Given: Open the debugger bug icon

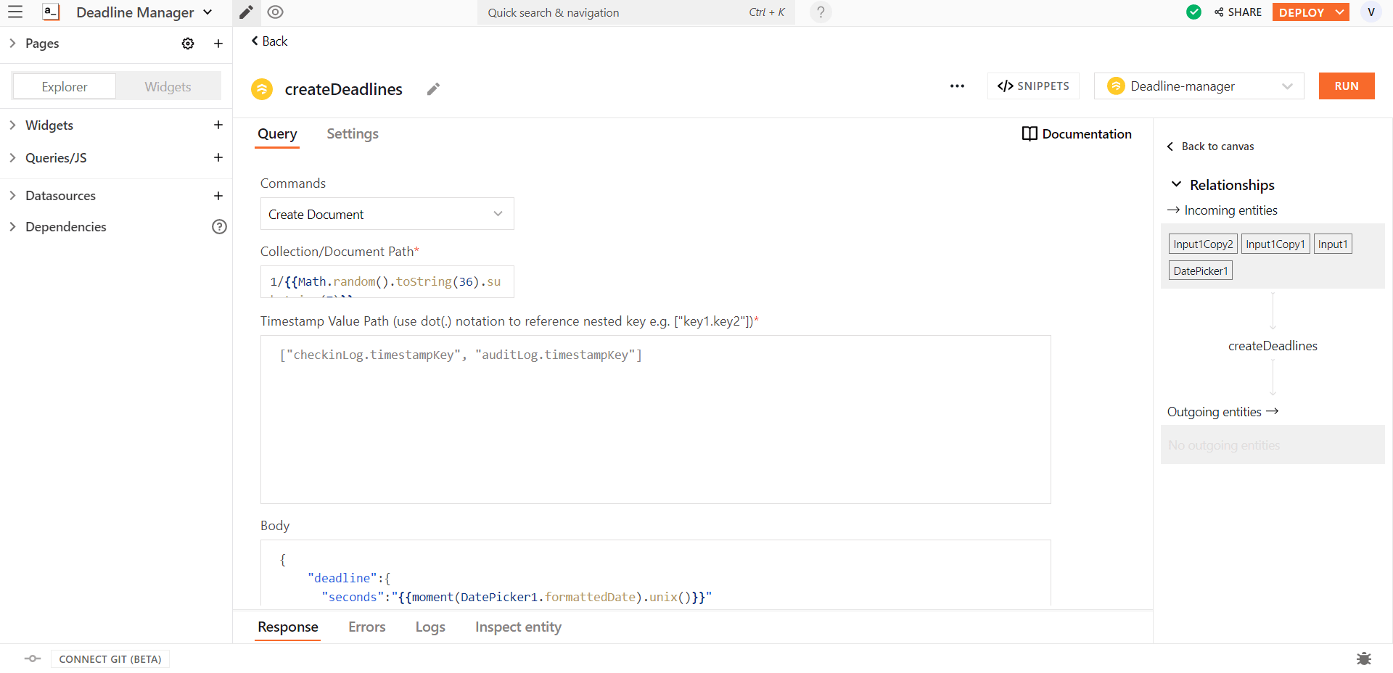Looking at the screenshot, I should 1363,658.
